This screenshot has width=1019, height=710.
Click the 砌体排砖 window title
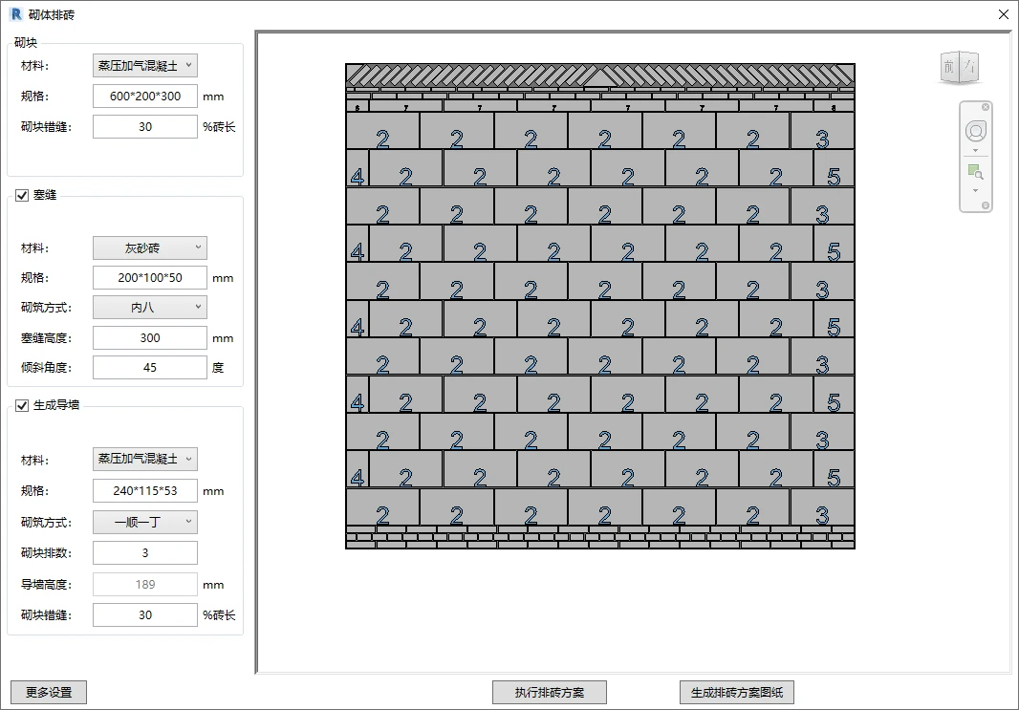[52, 15]
